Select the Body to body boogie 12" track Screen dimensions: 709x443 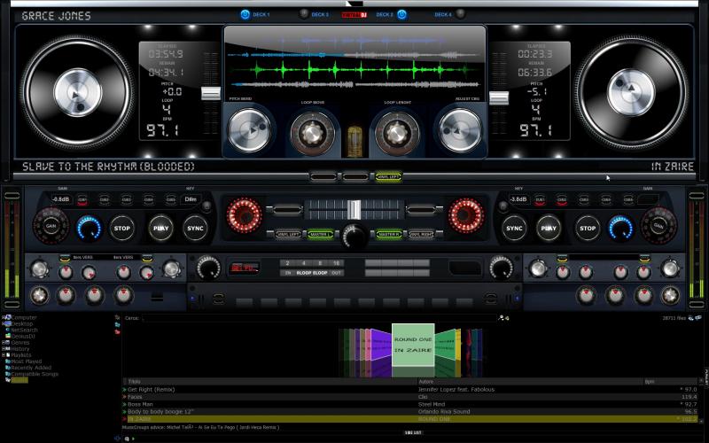coord(410,412)
